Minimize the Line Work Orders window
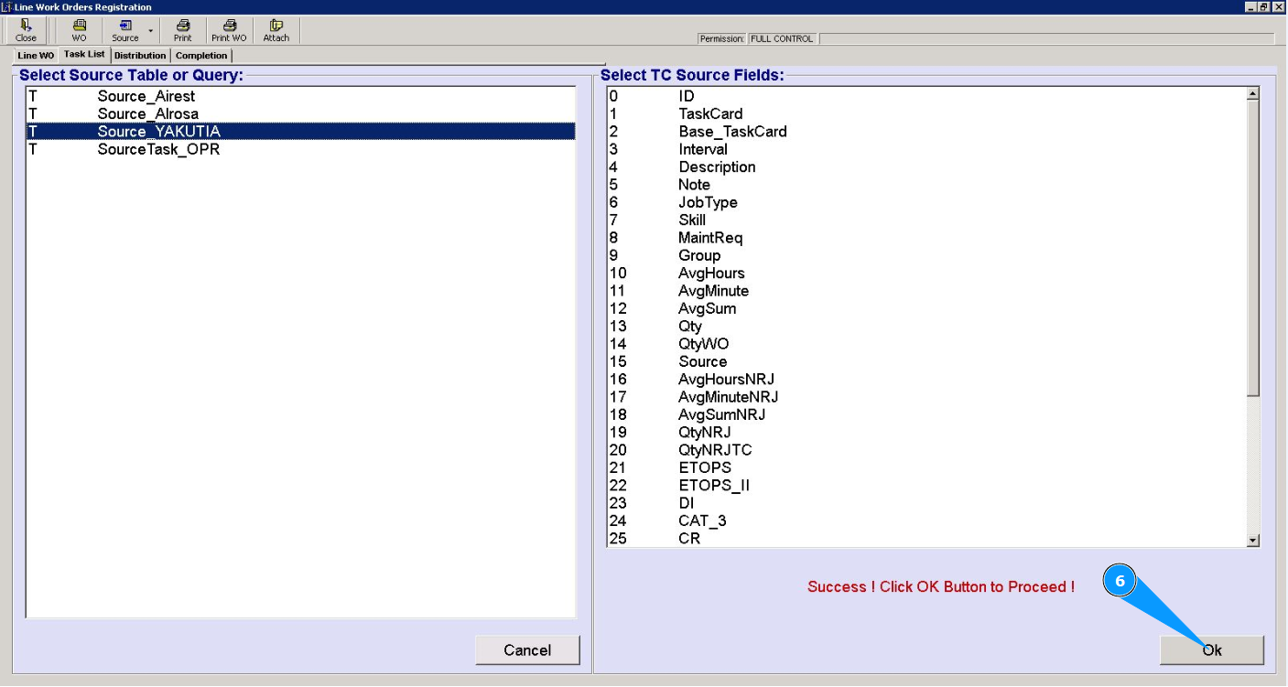This screenshot has width=1288, height=687. coord(1251,6)
